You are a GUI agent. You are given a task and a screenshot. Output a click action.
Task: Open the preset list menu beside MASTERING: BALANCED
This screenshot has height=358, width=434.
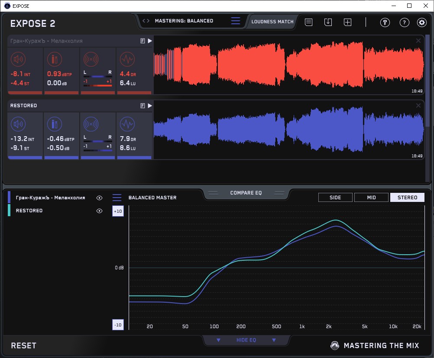[x=235, y=21]
